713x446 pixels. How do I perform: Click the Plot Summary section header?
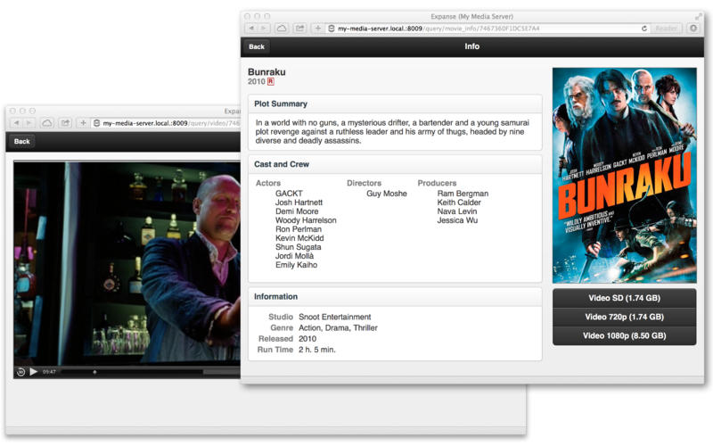(395, 103)
